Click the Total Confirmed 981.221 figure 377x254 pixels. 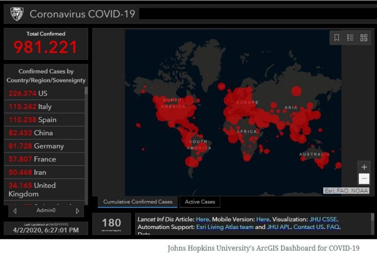46,47
